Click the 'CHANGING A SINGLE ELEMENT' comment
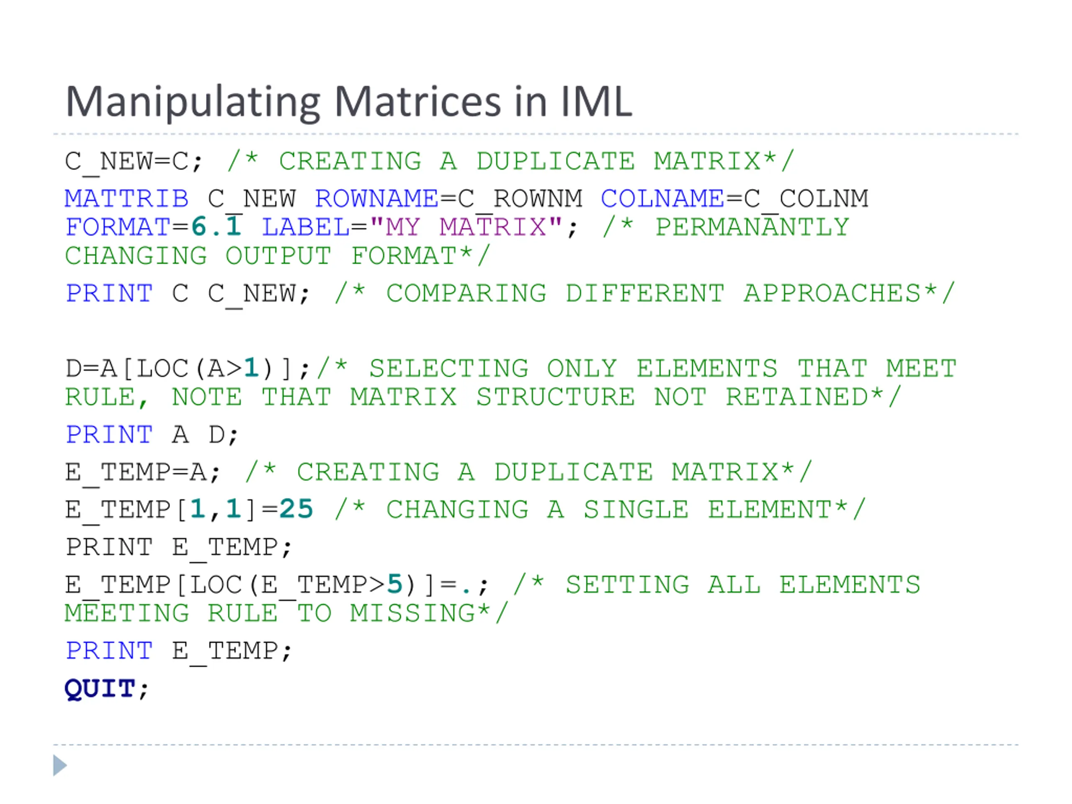The width and height of the screenshot is (1072, 804). click(x=600, y=510)
